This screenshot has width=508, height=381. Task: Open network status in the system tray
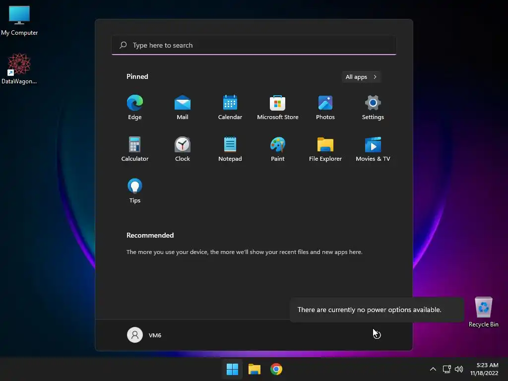click(x=447, y=369)
